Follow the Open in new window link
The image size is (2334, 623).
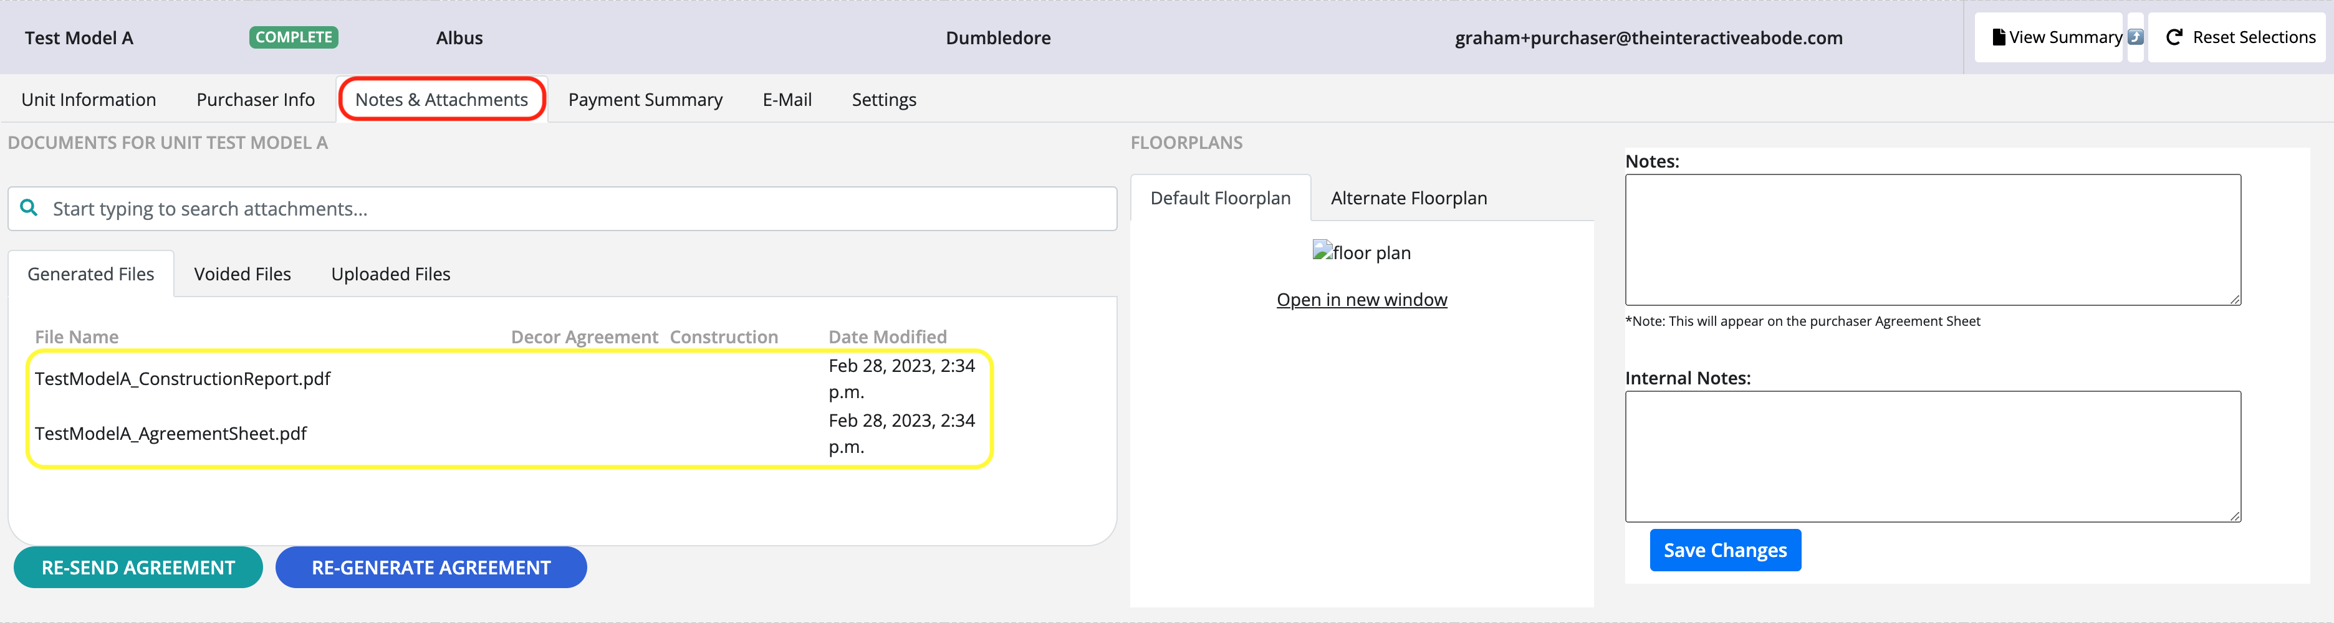(1361, 299)
